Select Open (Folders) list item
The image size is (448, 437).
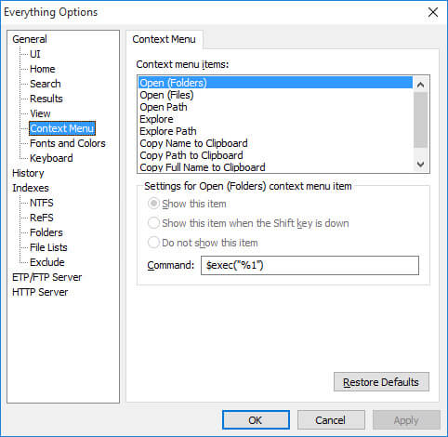(275, 83)
